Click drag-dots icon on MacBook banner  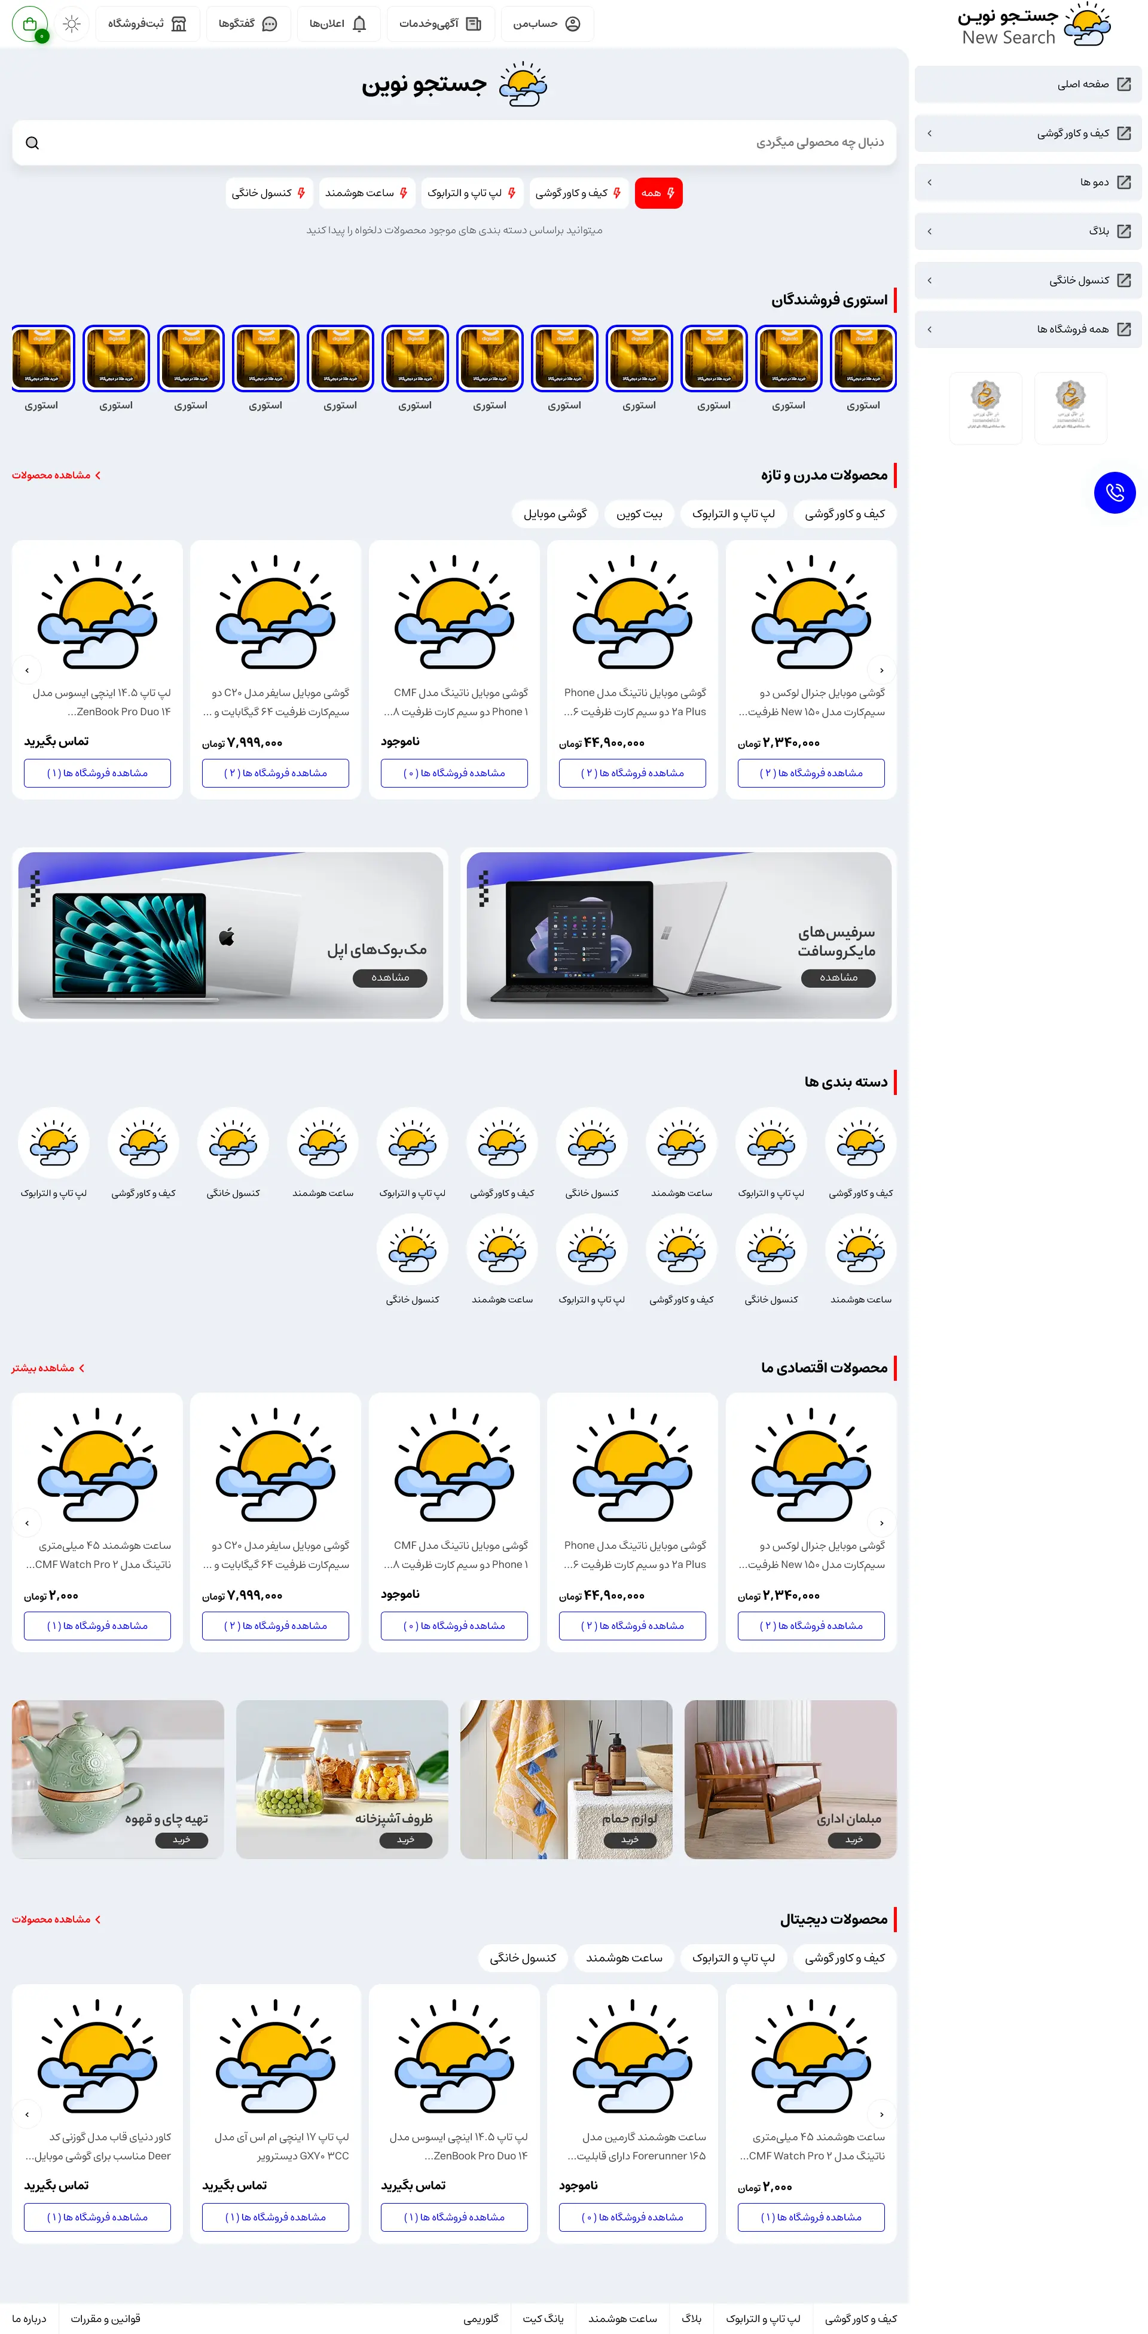click(35, 889)
